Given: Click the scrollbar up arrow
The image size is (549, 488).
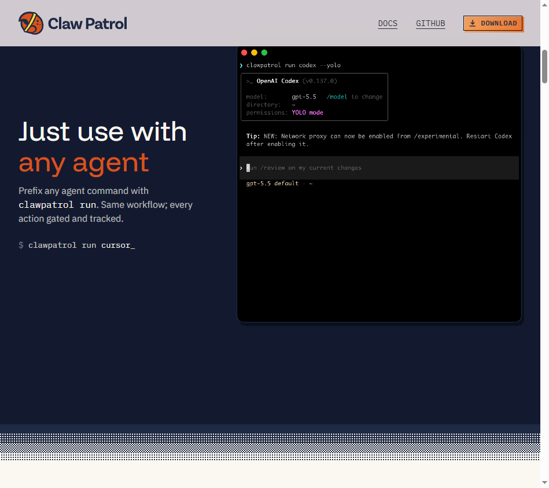Looking at the screenshot, I should coord(544,5).
